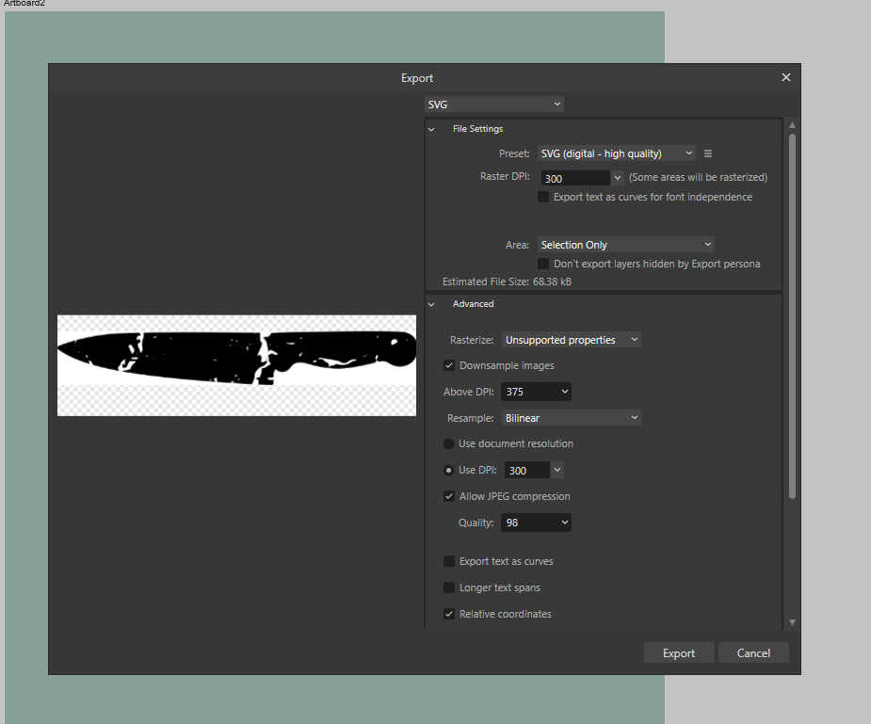Close the Export dialog with X
The image size is (871, 724).
[x=786, y=77]
